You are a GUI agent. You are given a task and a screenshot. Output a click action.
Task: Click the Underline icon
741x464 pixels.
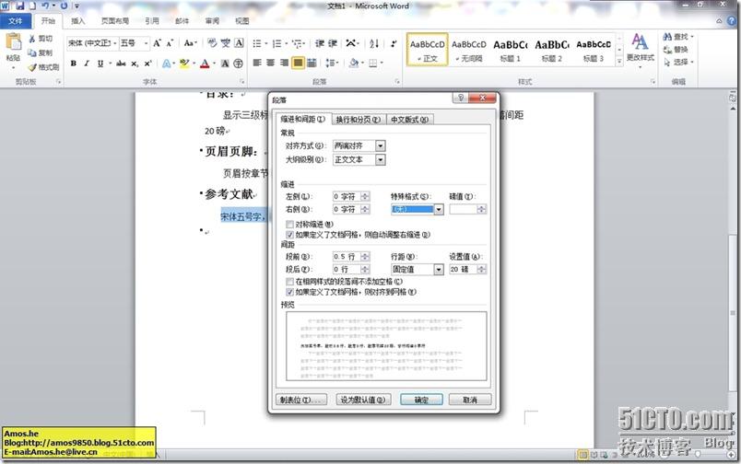tap(100, 64)
